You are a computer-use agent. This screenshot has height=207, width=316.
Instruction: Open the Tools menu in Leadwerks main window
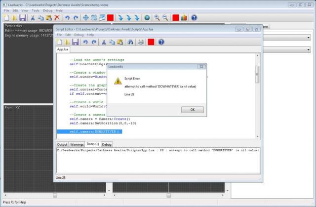[36, 10]
